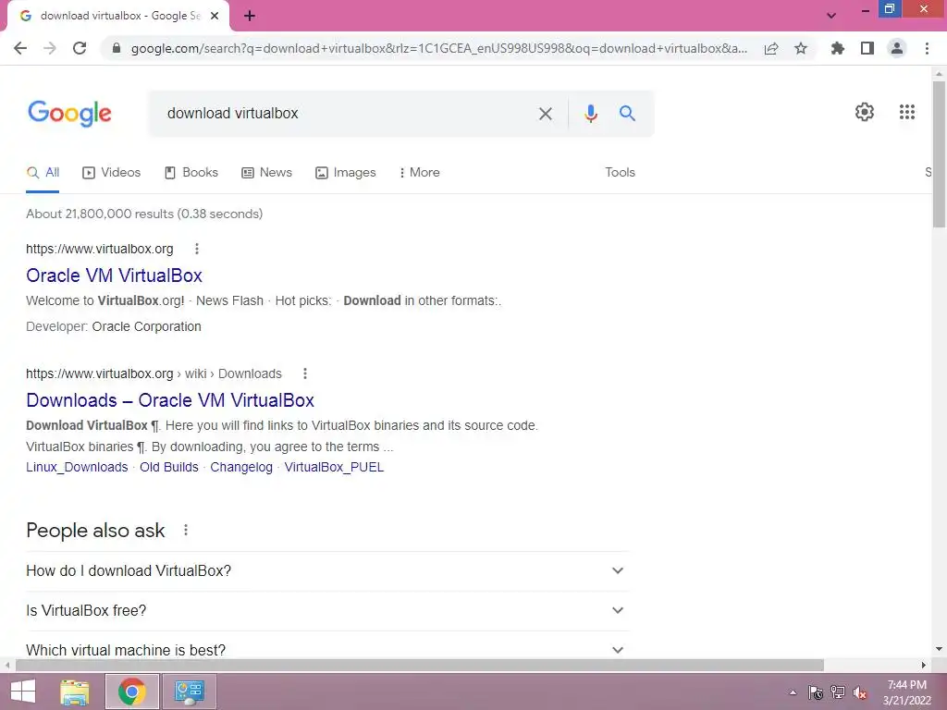Open Control Panel taskbar icon
This screenshot has height=710, width=947.
click(189, 692)
